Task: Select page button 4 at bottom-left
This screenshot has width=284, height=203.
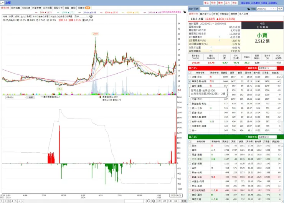Action: coord(12,201)
